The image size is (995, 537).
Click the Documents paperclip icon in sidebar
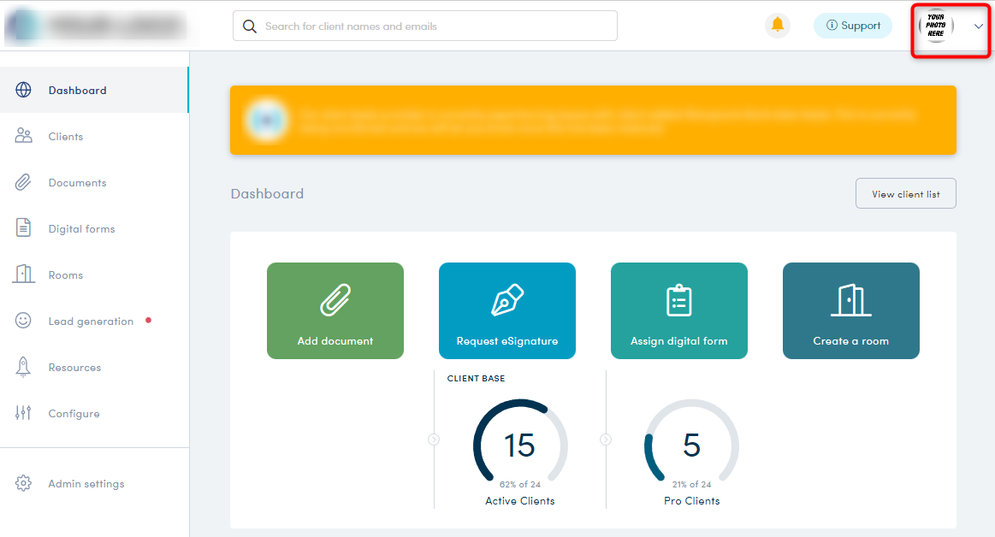pos(23,182)
